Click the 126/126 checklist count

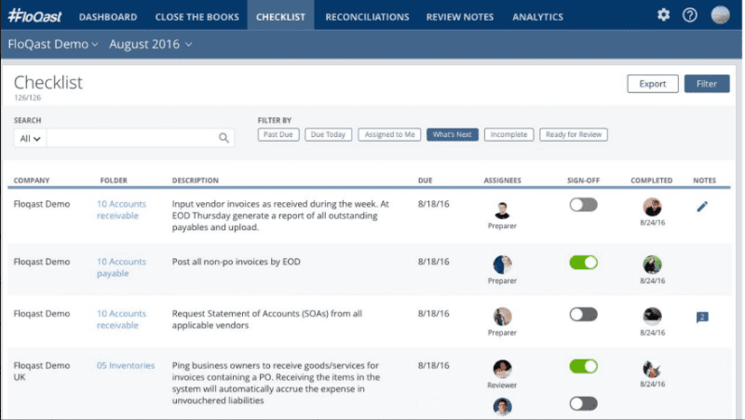pos(28,98)
